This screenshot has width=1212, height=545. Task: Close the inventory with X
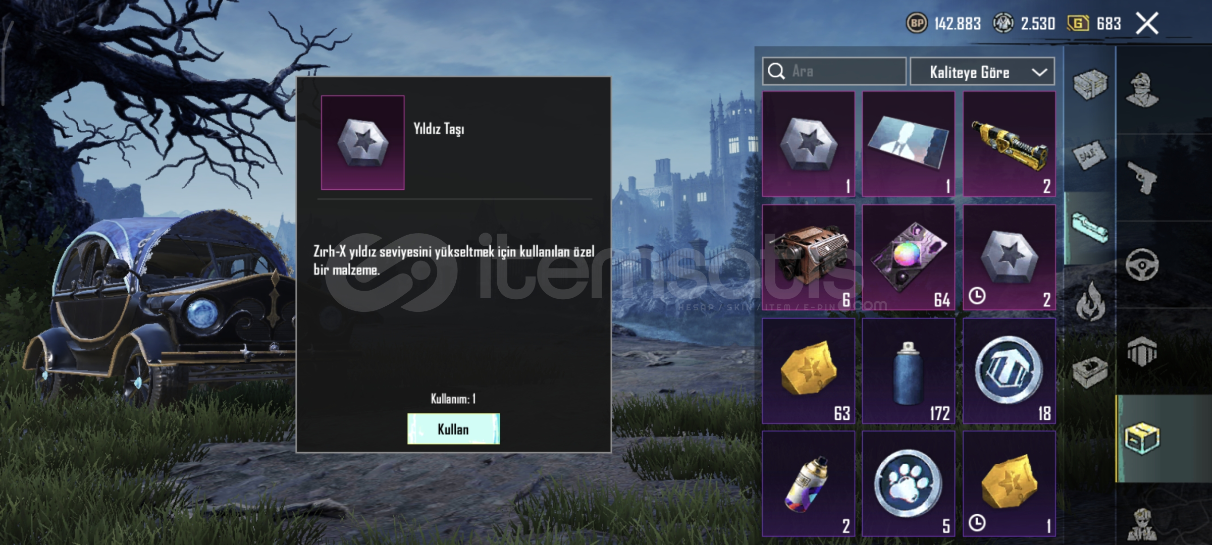1147,23
